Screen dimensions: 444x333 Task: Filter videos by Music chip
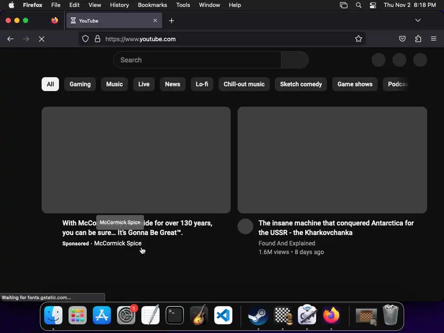pos(114,84)
